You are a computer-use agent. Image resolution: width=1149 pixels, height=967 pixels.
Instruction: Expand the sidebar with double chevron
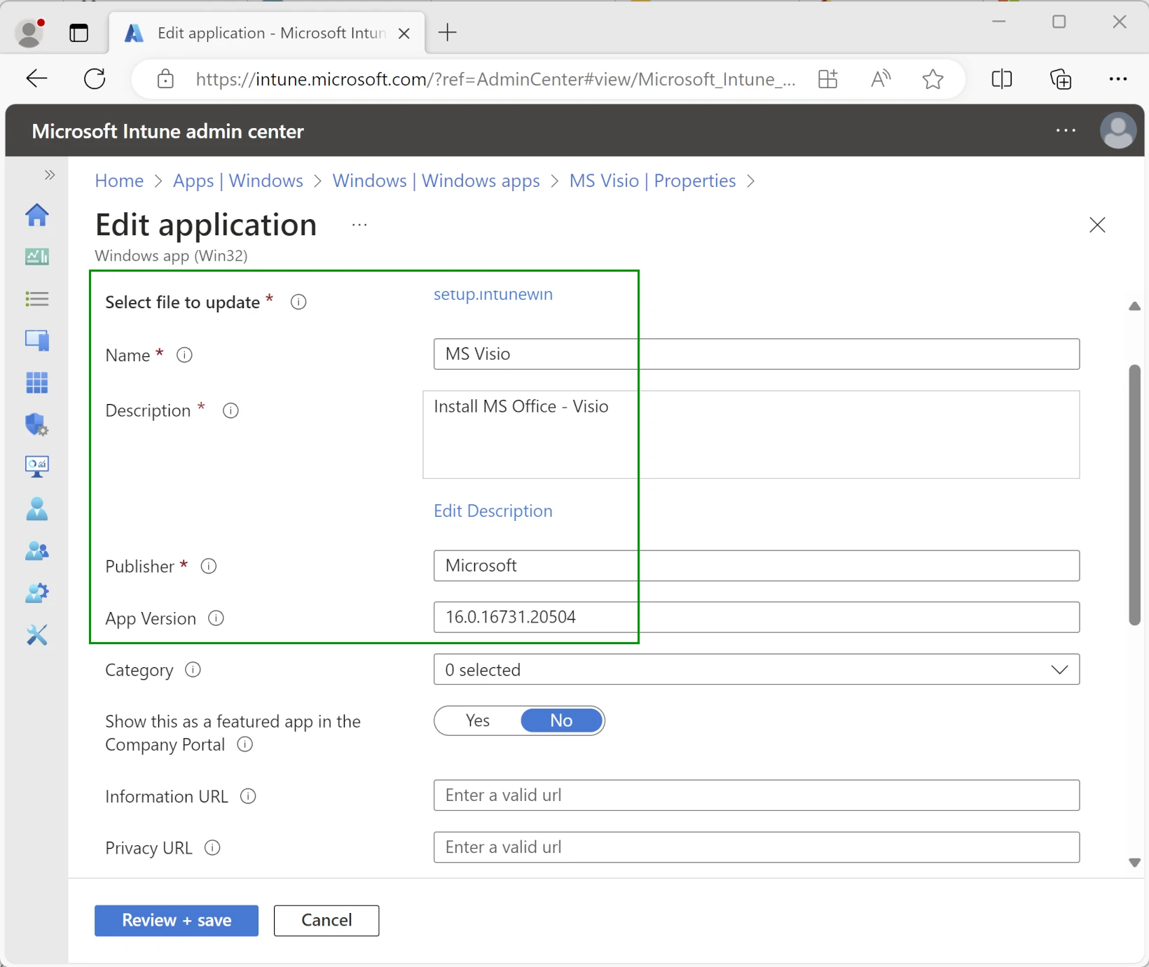pos(50,175)
